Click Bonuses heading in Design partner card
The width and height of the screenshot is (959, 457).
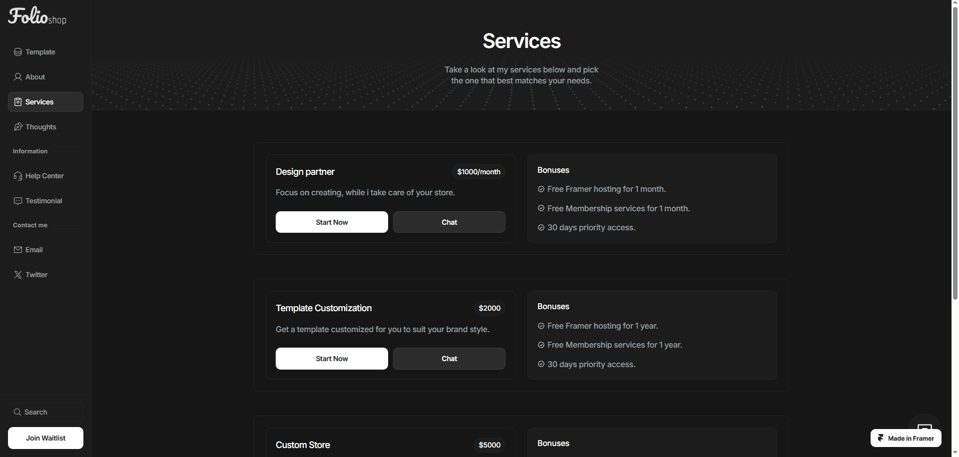(553, 170)
